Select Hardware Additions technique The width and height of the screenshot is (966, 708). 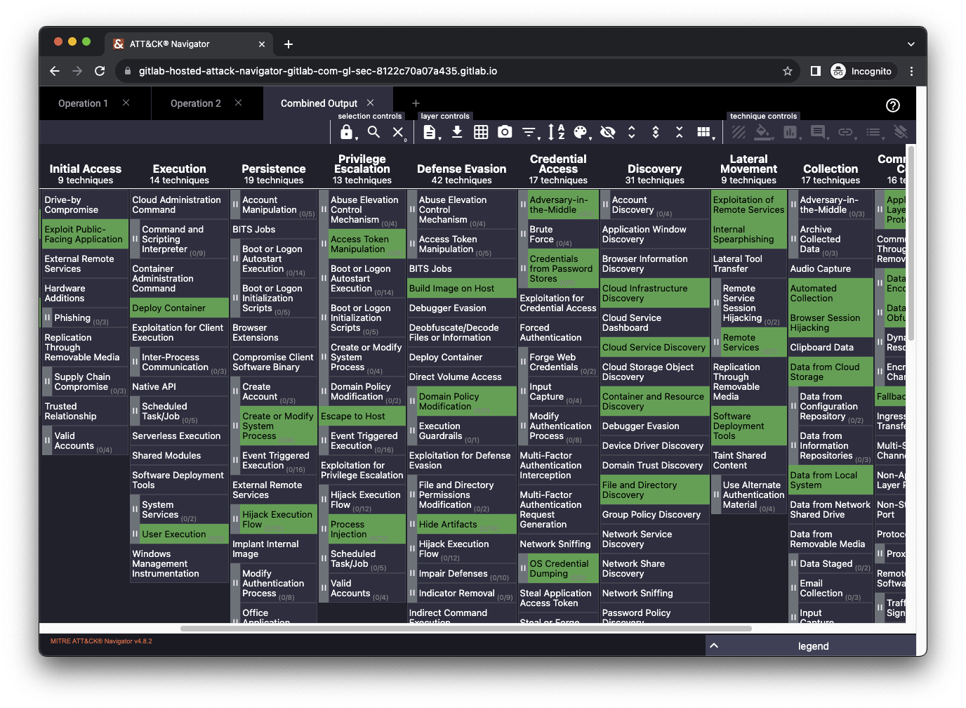coord(86,293)
